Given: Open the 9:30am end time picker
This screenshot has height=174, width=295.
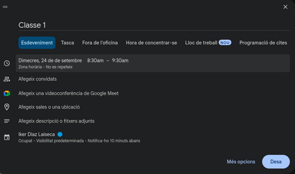Looking at the screenshot, I should click(120, 61).
